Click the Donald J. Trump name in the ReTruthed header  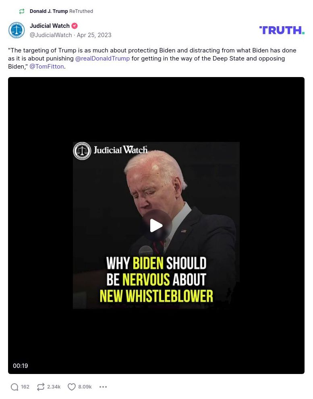[49, 11]
